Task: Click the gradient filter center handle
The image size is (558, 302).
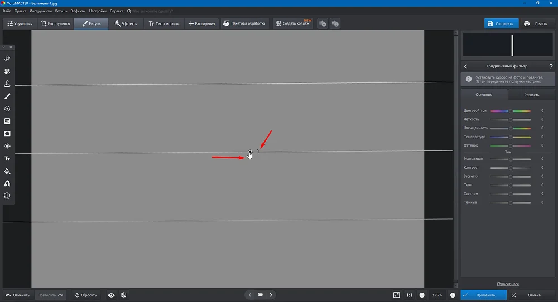Action: coord(250,152)
